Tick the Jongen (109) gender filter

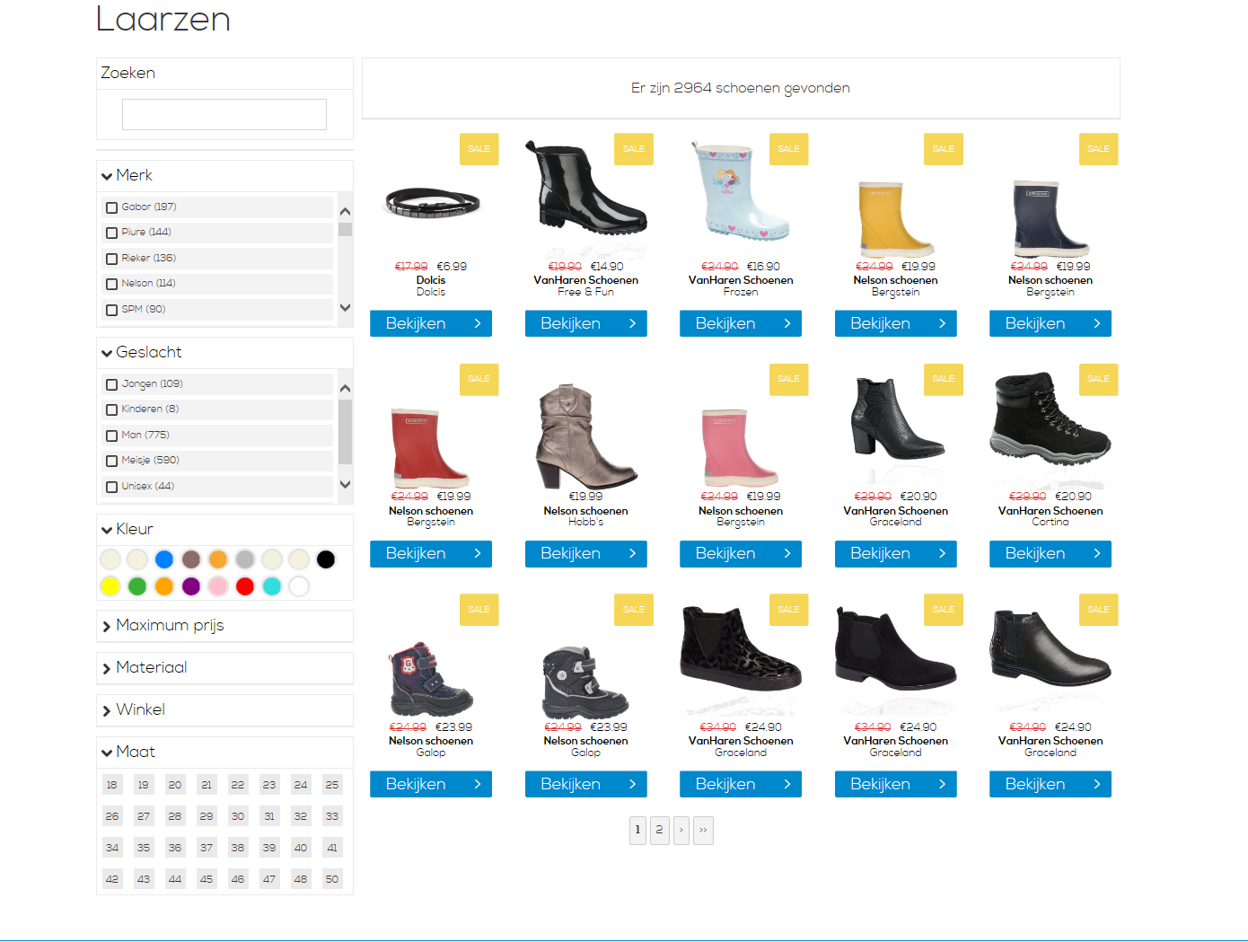[x=112, y=384]
